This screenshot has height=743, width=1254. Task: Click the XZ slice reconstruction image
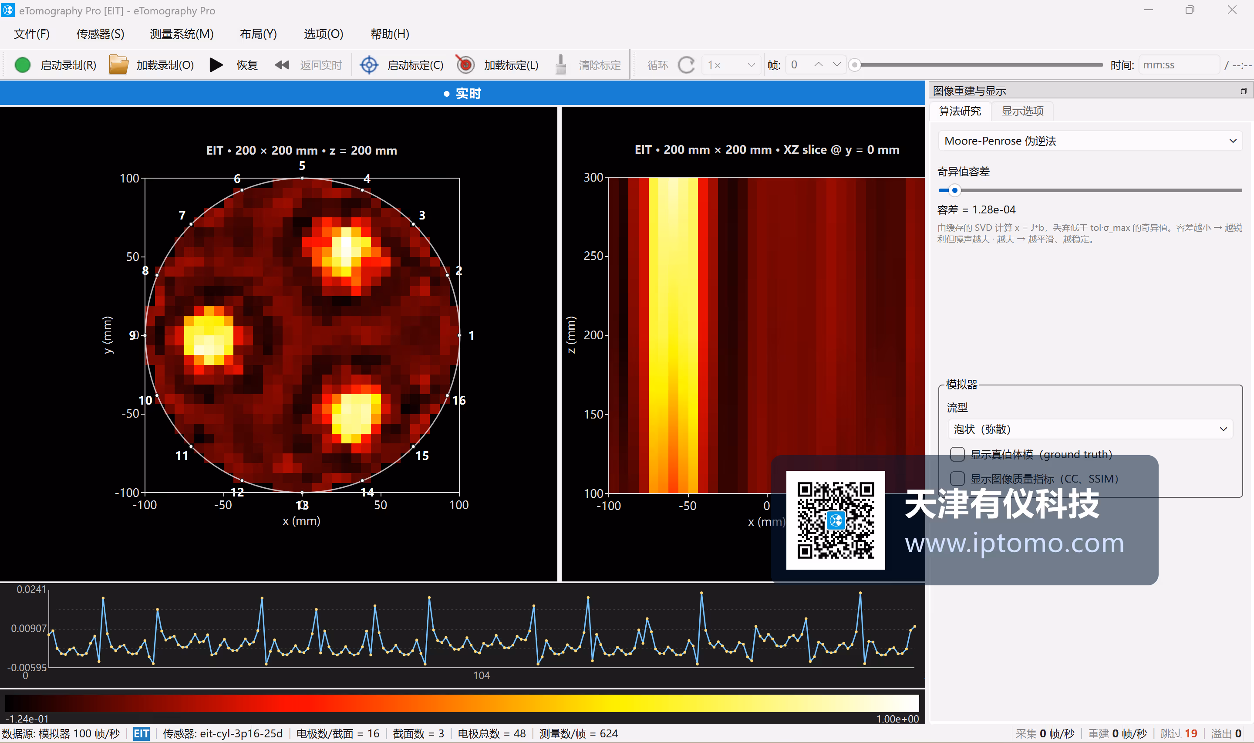(x=766, y=335)
